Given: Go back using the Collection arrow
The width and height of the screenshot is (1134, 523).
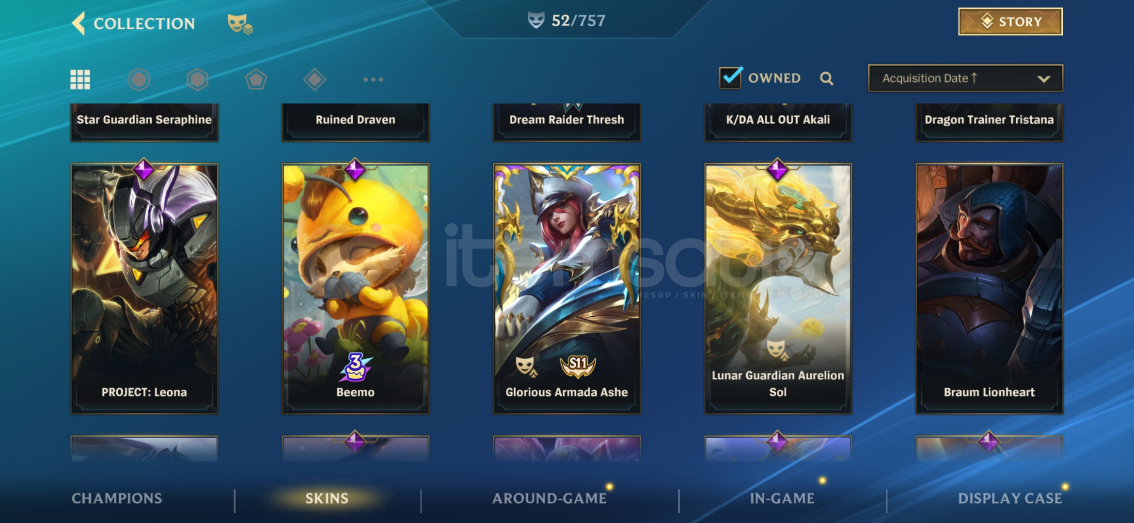Looking at the screenshot, I should coord(78,23).
